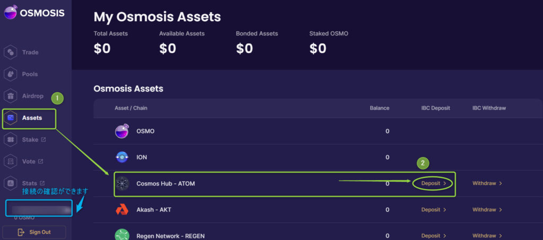The image size is (543, 240).
Task: Go to Pools menu item
Action: click(x=30, y=74)
